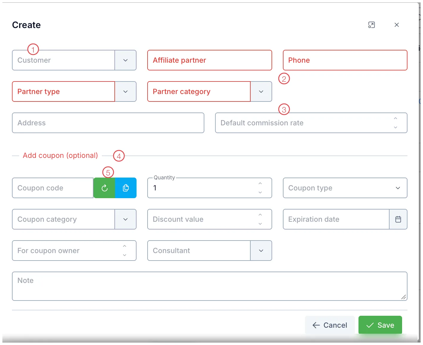
Task: Decrease Discount value with down arrow
Action: (260, 224)
